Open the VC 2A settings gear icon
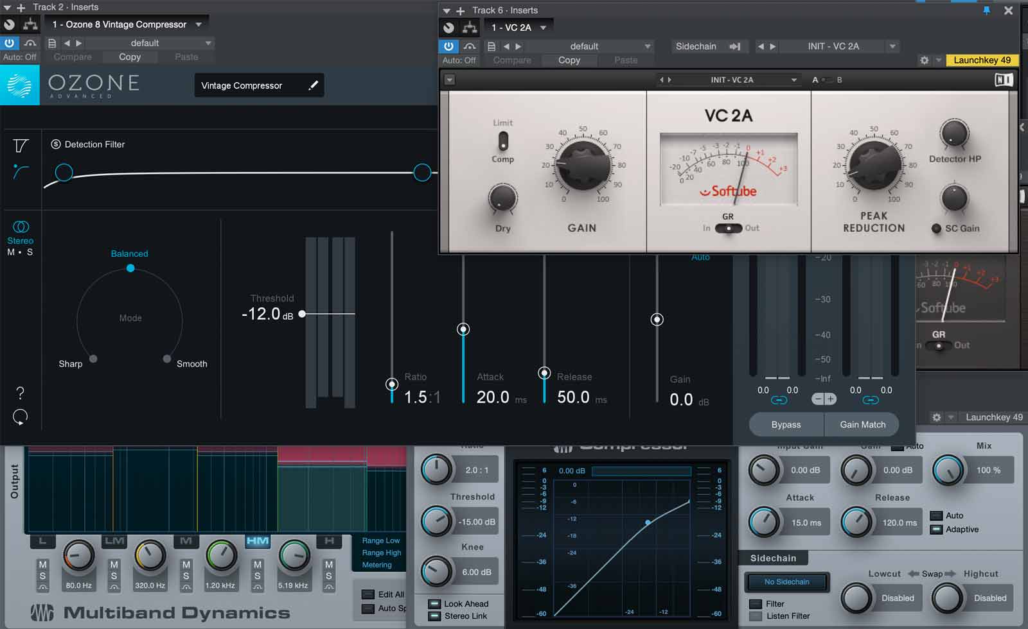 pyautogui.click(x=924, y=60)
